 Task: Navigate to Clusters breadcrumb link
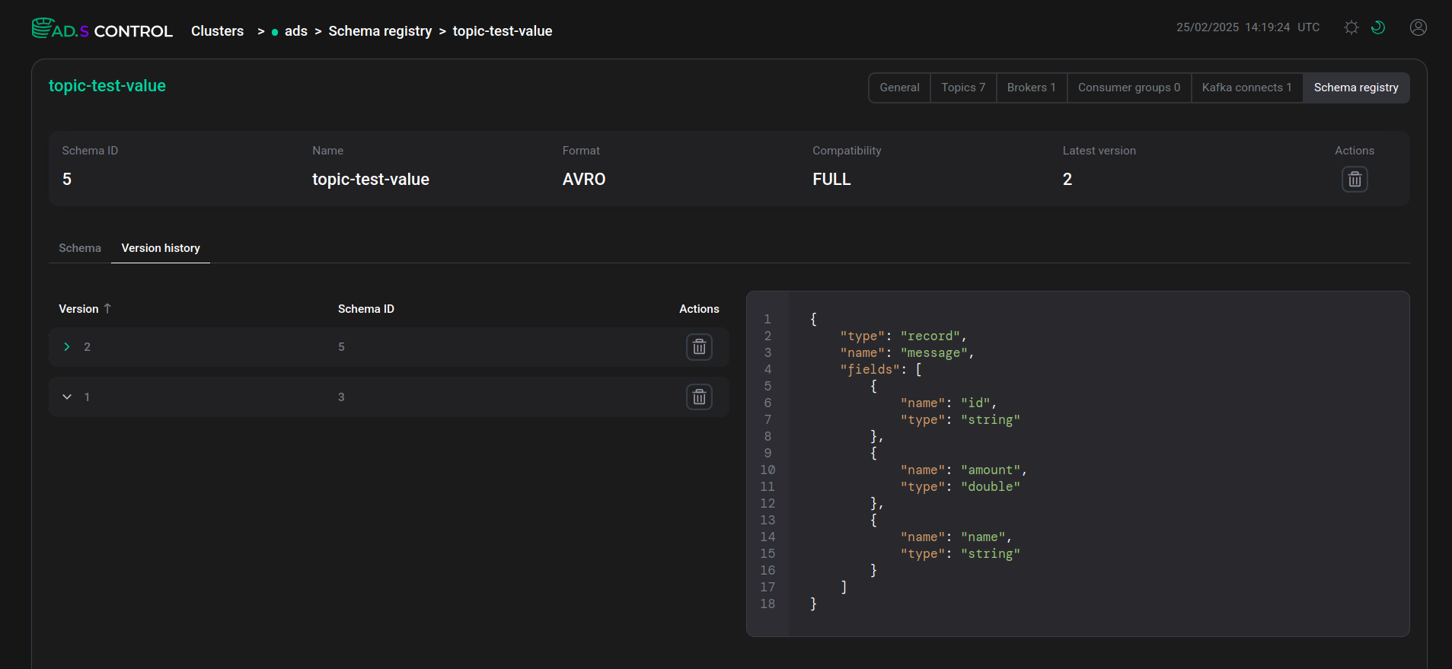click(217, 31)
